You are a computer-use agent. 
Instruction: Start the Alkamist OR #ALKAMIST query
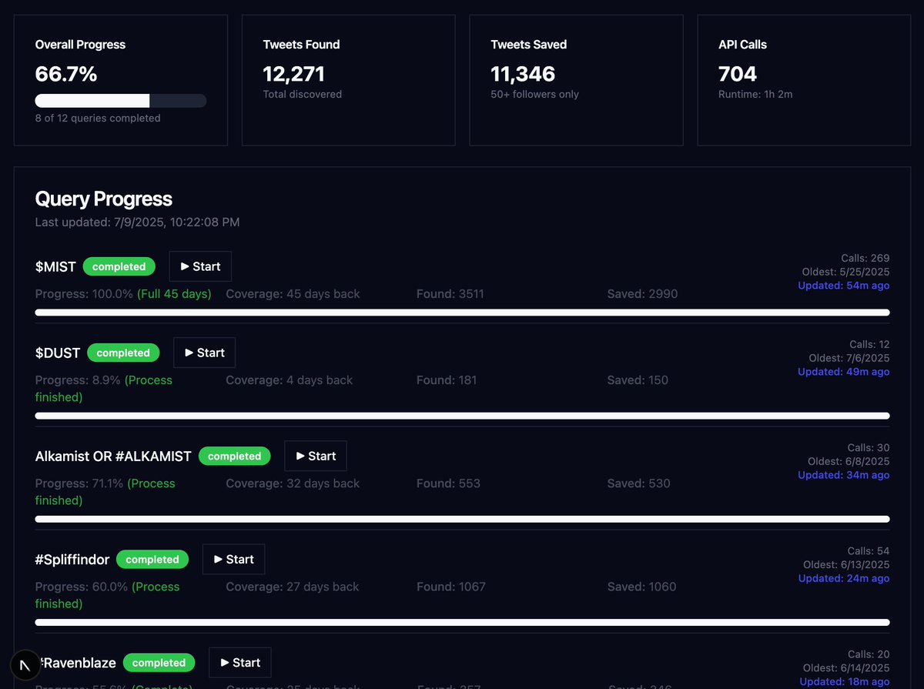click(x=316, y=456)
